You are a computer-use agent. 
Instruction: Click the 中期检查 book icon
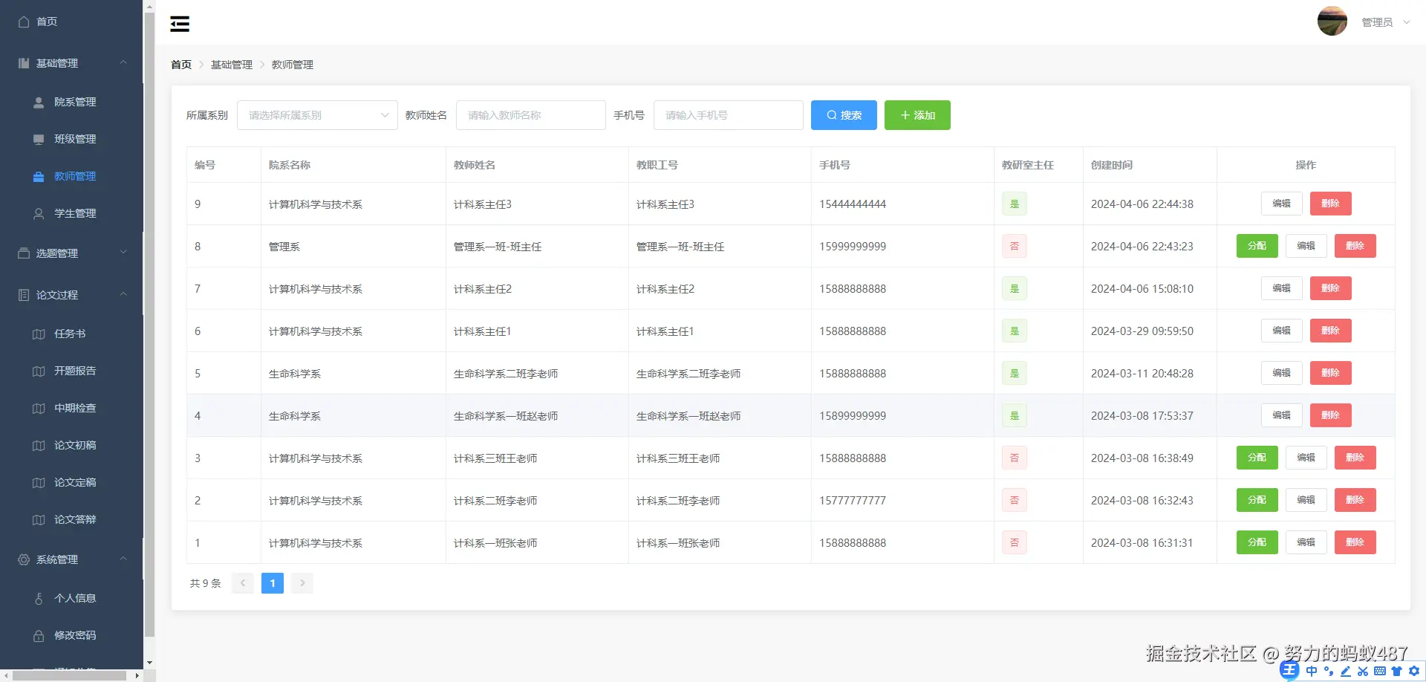(39, 408)
